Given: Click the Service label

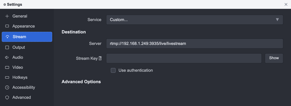Looking at the screenshot, I should pyautogui.click(x=95, y=20).
